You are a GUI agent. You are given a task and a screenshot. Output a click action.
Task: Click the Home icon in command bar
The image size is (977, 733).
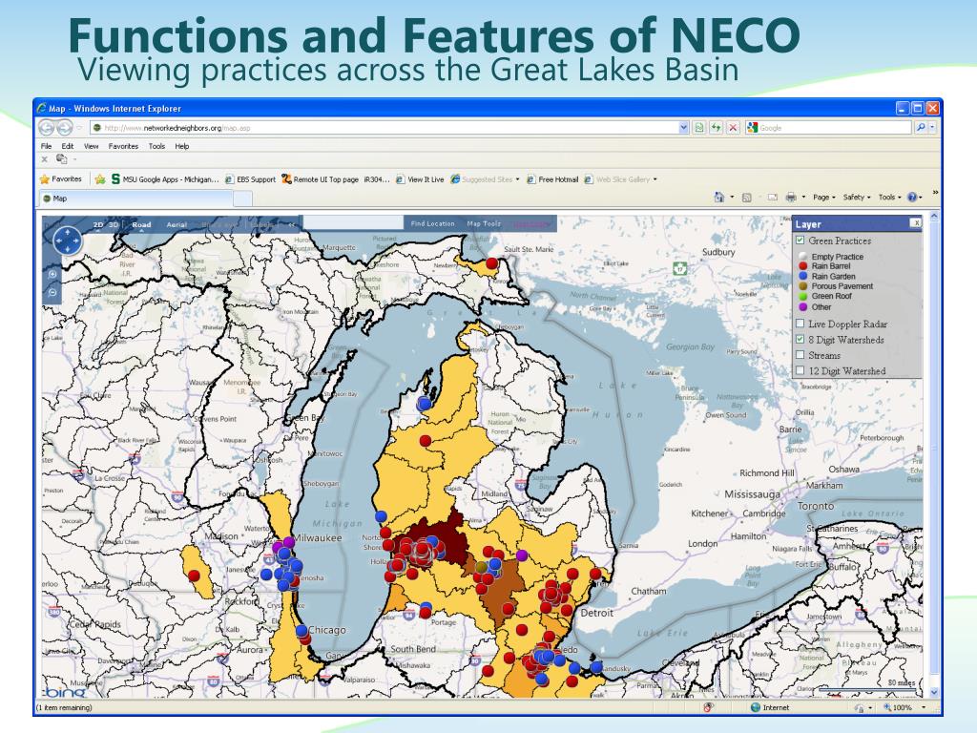[719, 197]
